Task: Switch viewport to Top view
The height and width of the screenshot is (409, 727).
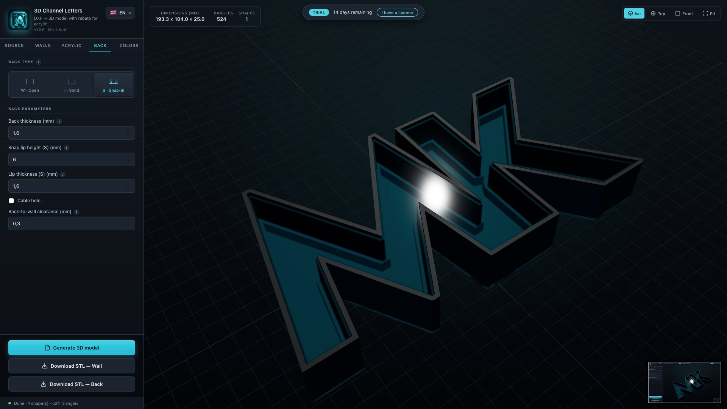Action: click(658, 13)
